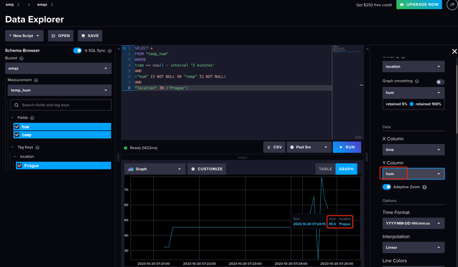Click help icon beside Adaptive Zoom
Image resolution: width=458 pixels, height=267 pixels.
point(424,187)
